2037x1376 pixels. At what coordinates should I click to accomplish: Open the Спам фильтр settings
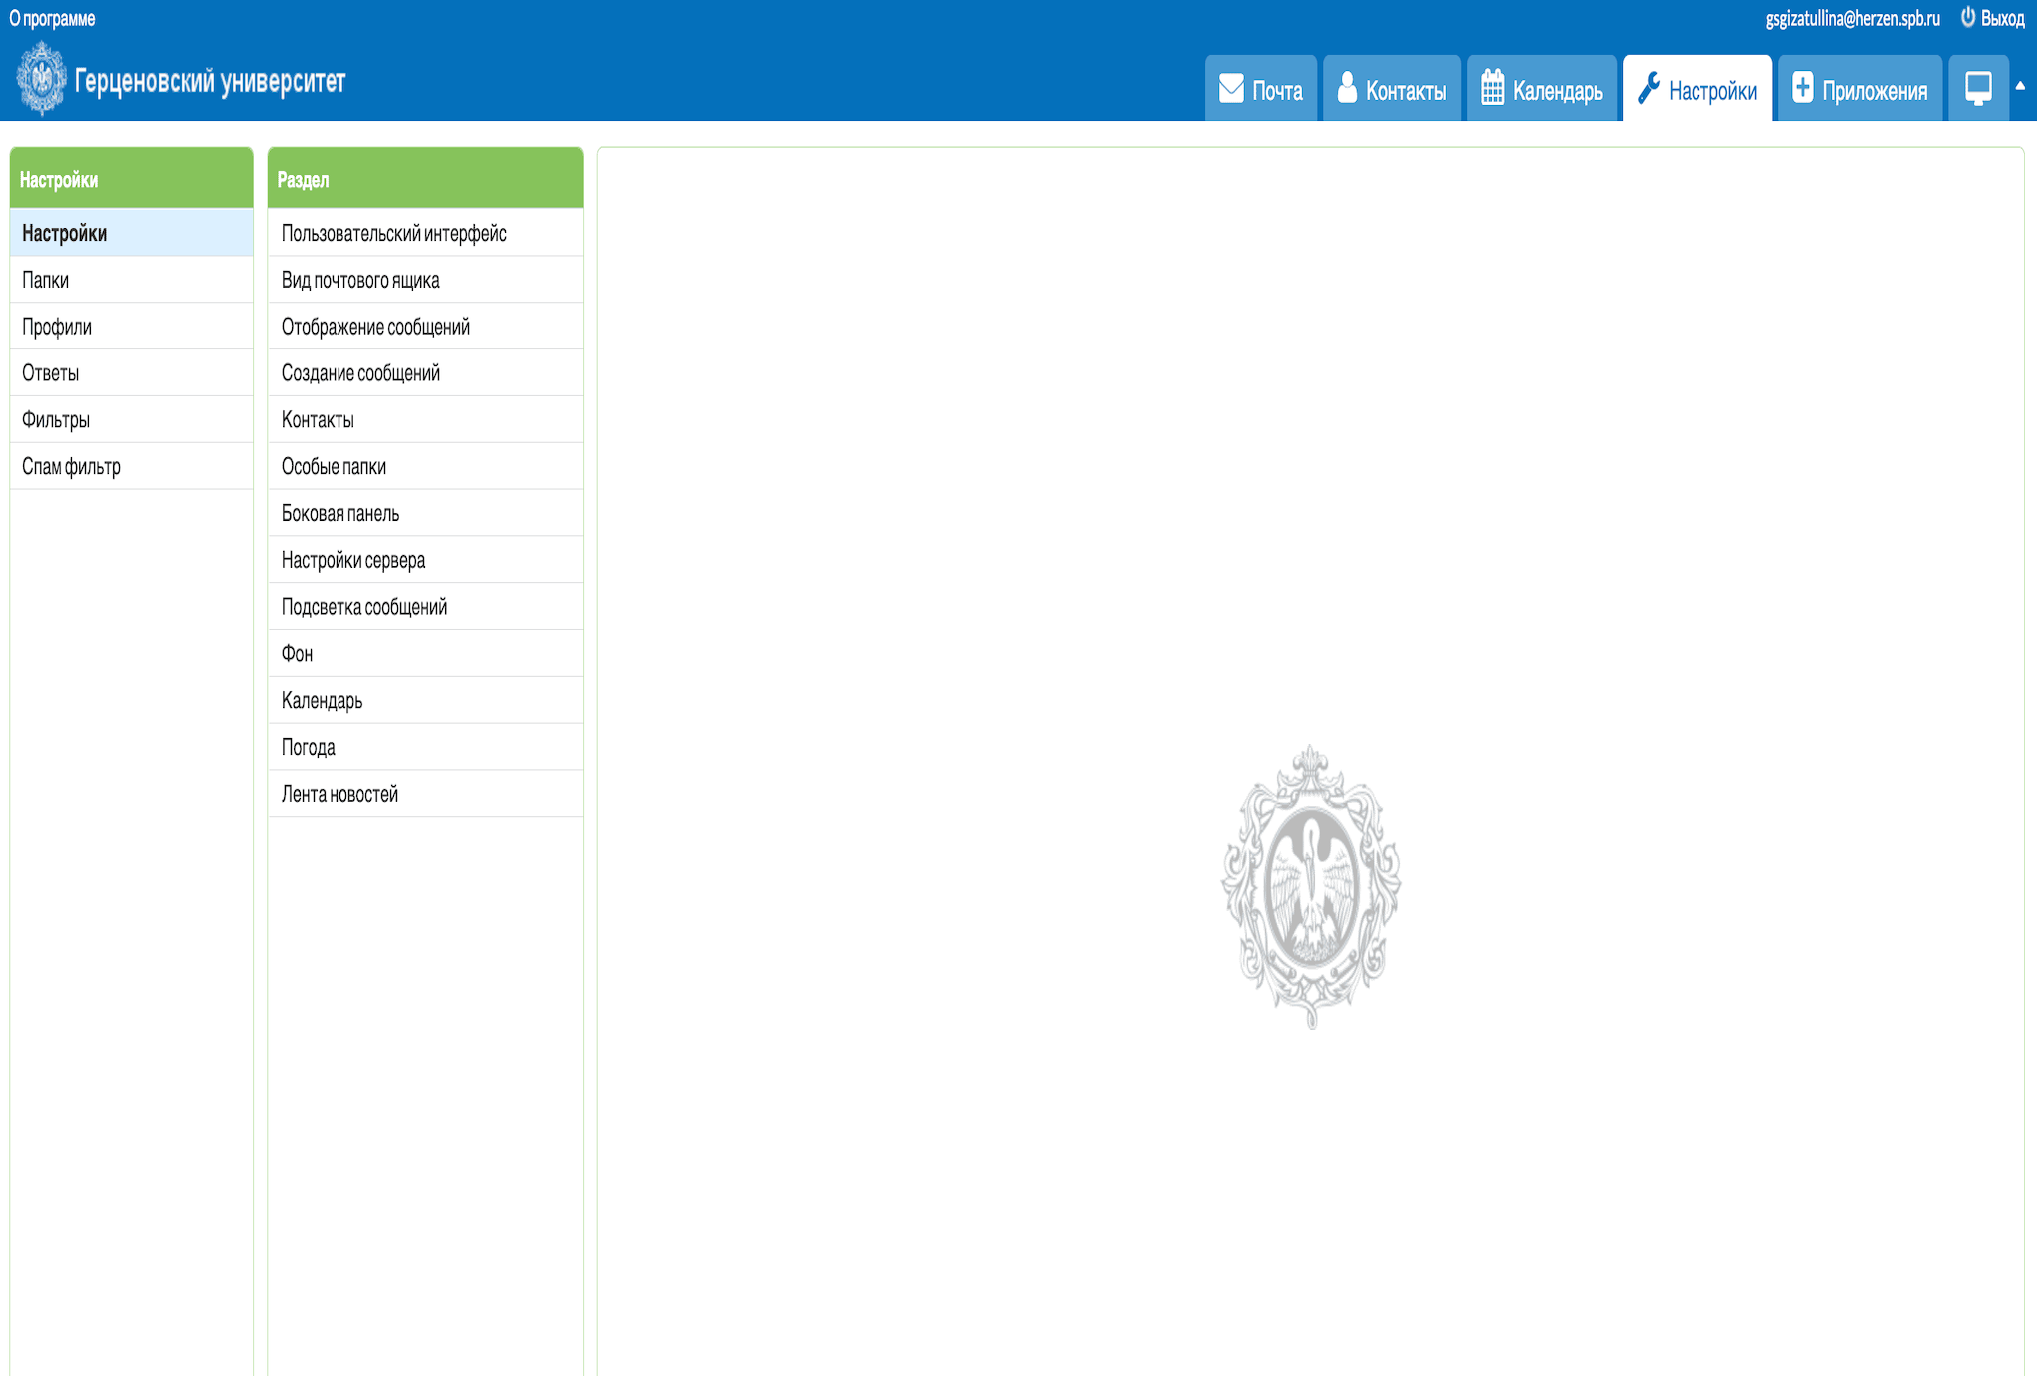(x=72, y=465)
